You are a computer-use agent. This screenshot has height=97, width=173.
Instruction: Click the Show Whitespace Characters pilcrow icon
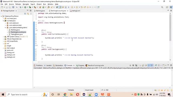[68, 7]
